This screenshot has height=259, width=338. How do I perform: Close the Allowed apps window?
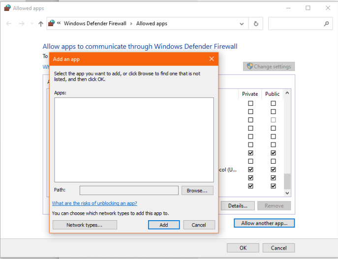click(328, 8)
